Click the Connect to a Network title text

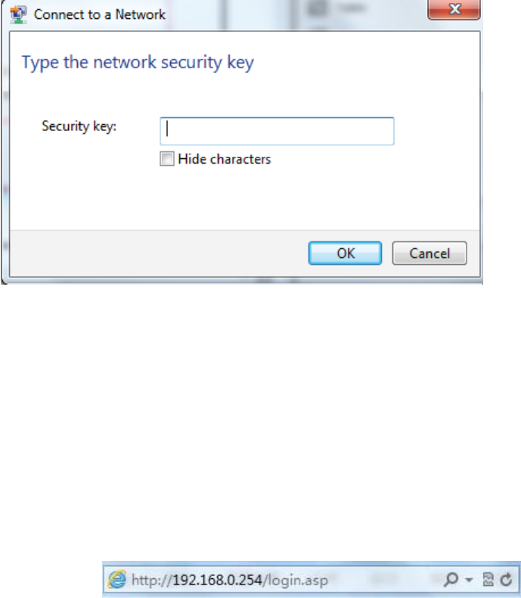pos(99,14)
